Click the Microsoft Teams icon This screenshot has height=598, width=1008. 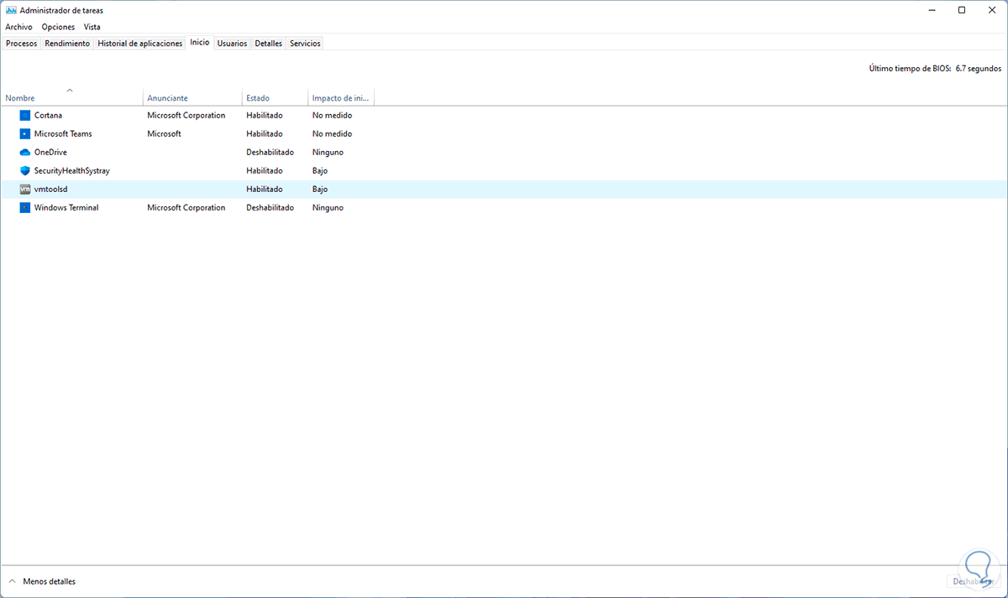tap(24, 133)
